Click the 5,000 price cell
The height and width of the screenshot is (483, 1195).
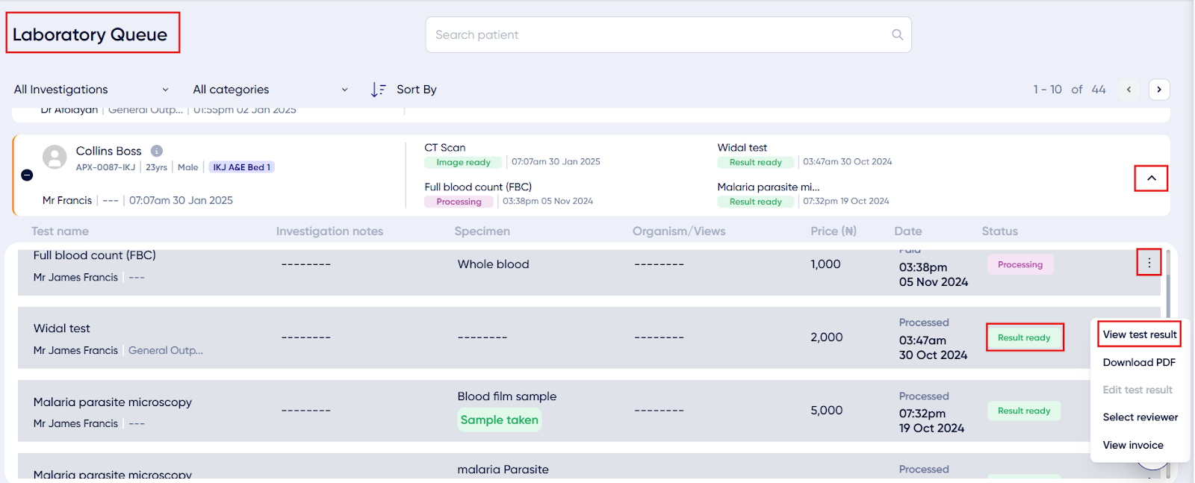pyautogui.click(x=827, y=411)
